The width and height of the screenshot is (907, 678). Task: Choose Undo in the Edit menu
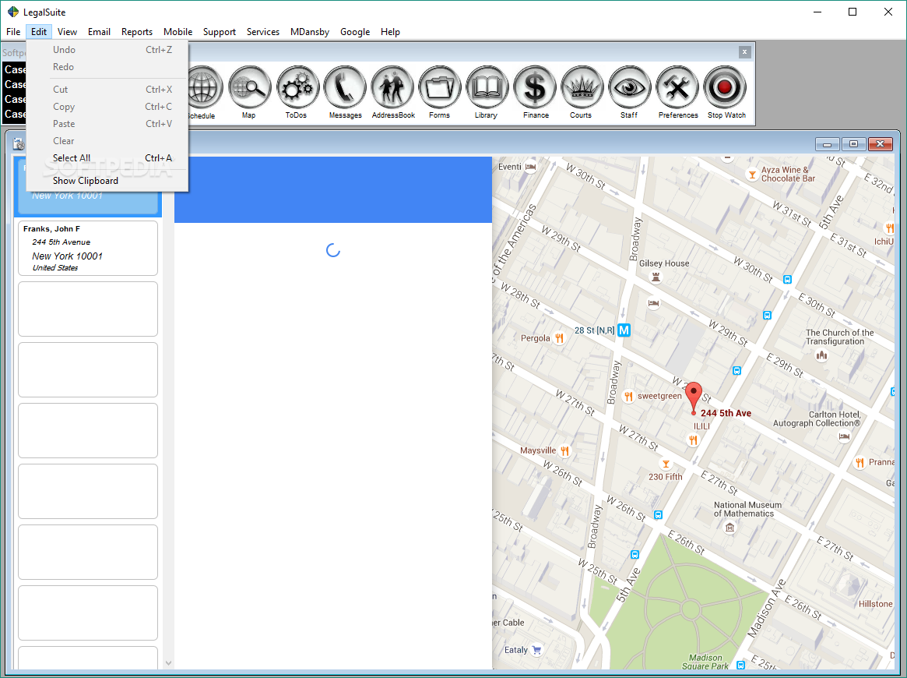(107, 50)
